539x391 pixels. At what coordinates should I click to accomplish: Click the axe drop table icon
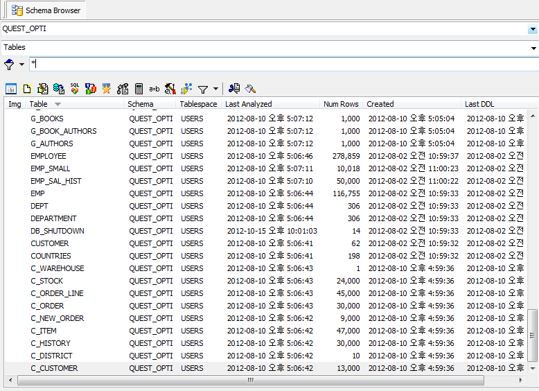tap(251, 89)
